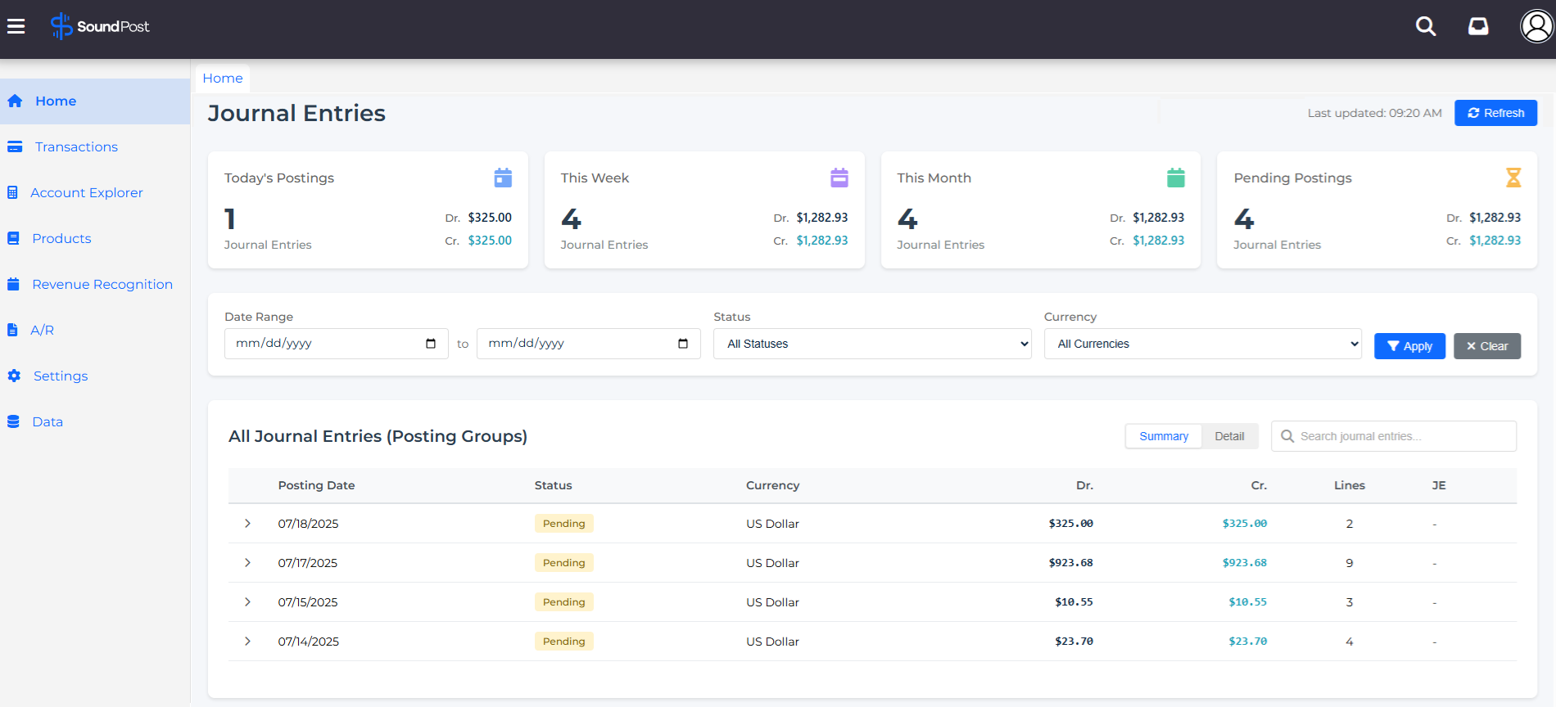Switch to Summary view
This screenshot has height=707, width=1556.
1164,436
